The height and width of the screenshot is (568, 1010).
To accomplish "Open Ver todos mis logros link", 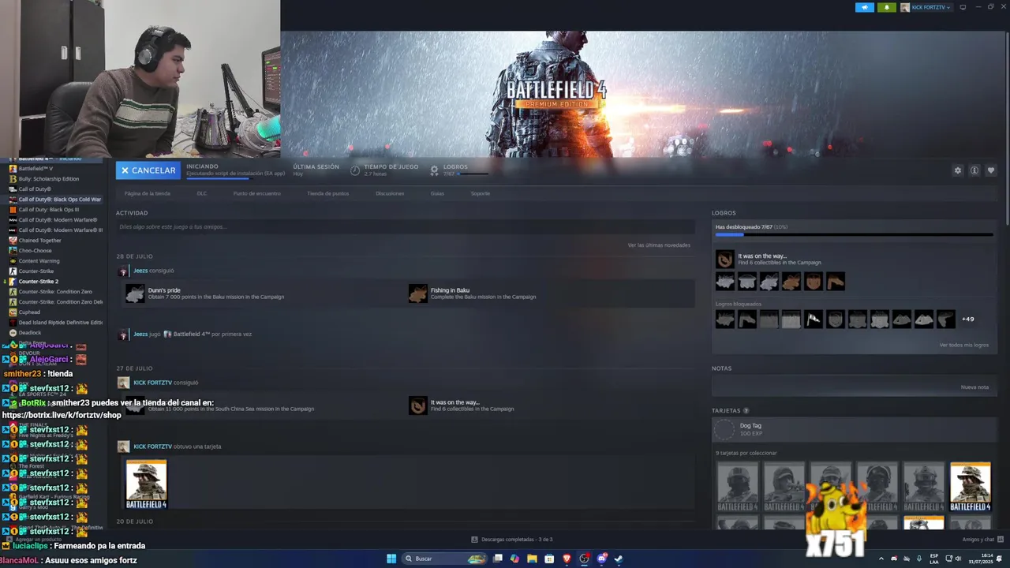I will (x=963, y=345).
